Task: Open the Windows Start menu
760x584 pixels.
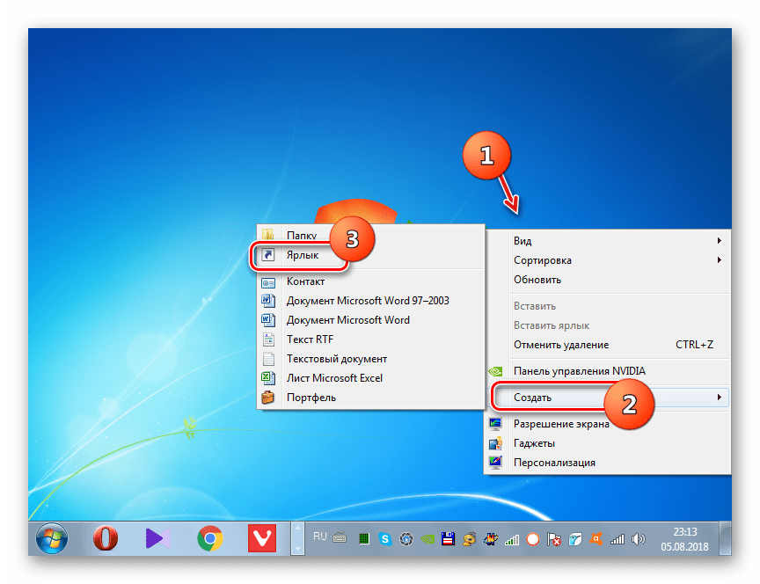Action: pyautogui.click(x=52, y=538)
